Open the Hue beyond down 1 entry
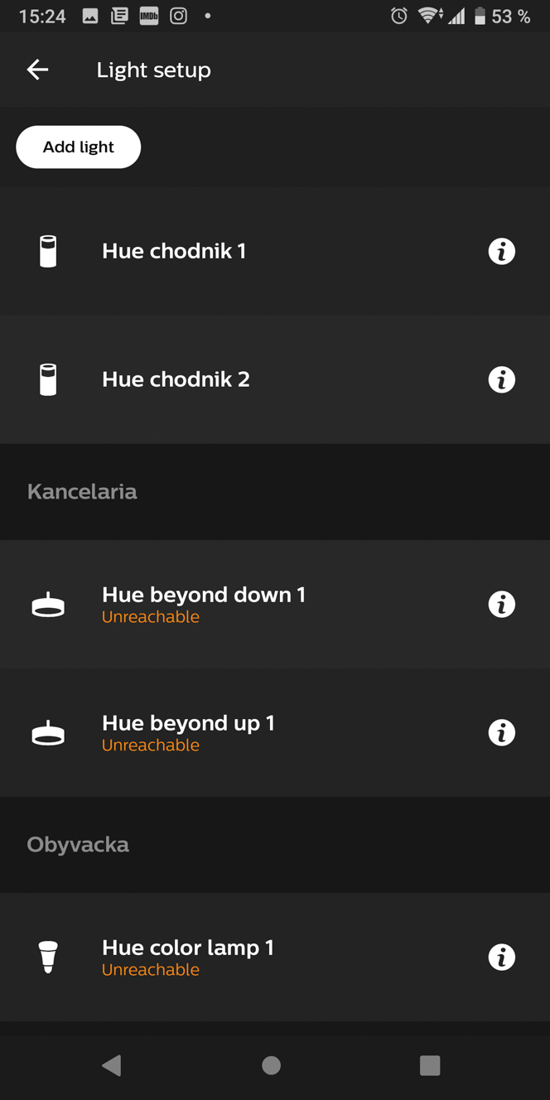The image size is (550, 1100). [275, 604]
